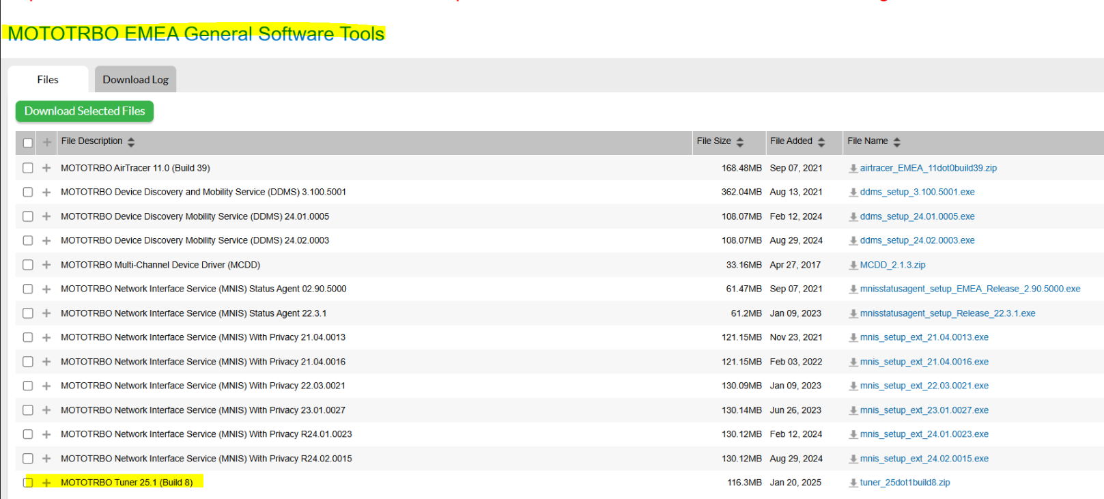Expand MNIS With Privacy 21.04.0016 details
1104x499 pixels.
pos(46,362)
